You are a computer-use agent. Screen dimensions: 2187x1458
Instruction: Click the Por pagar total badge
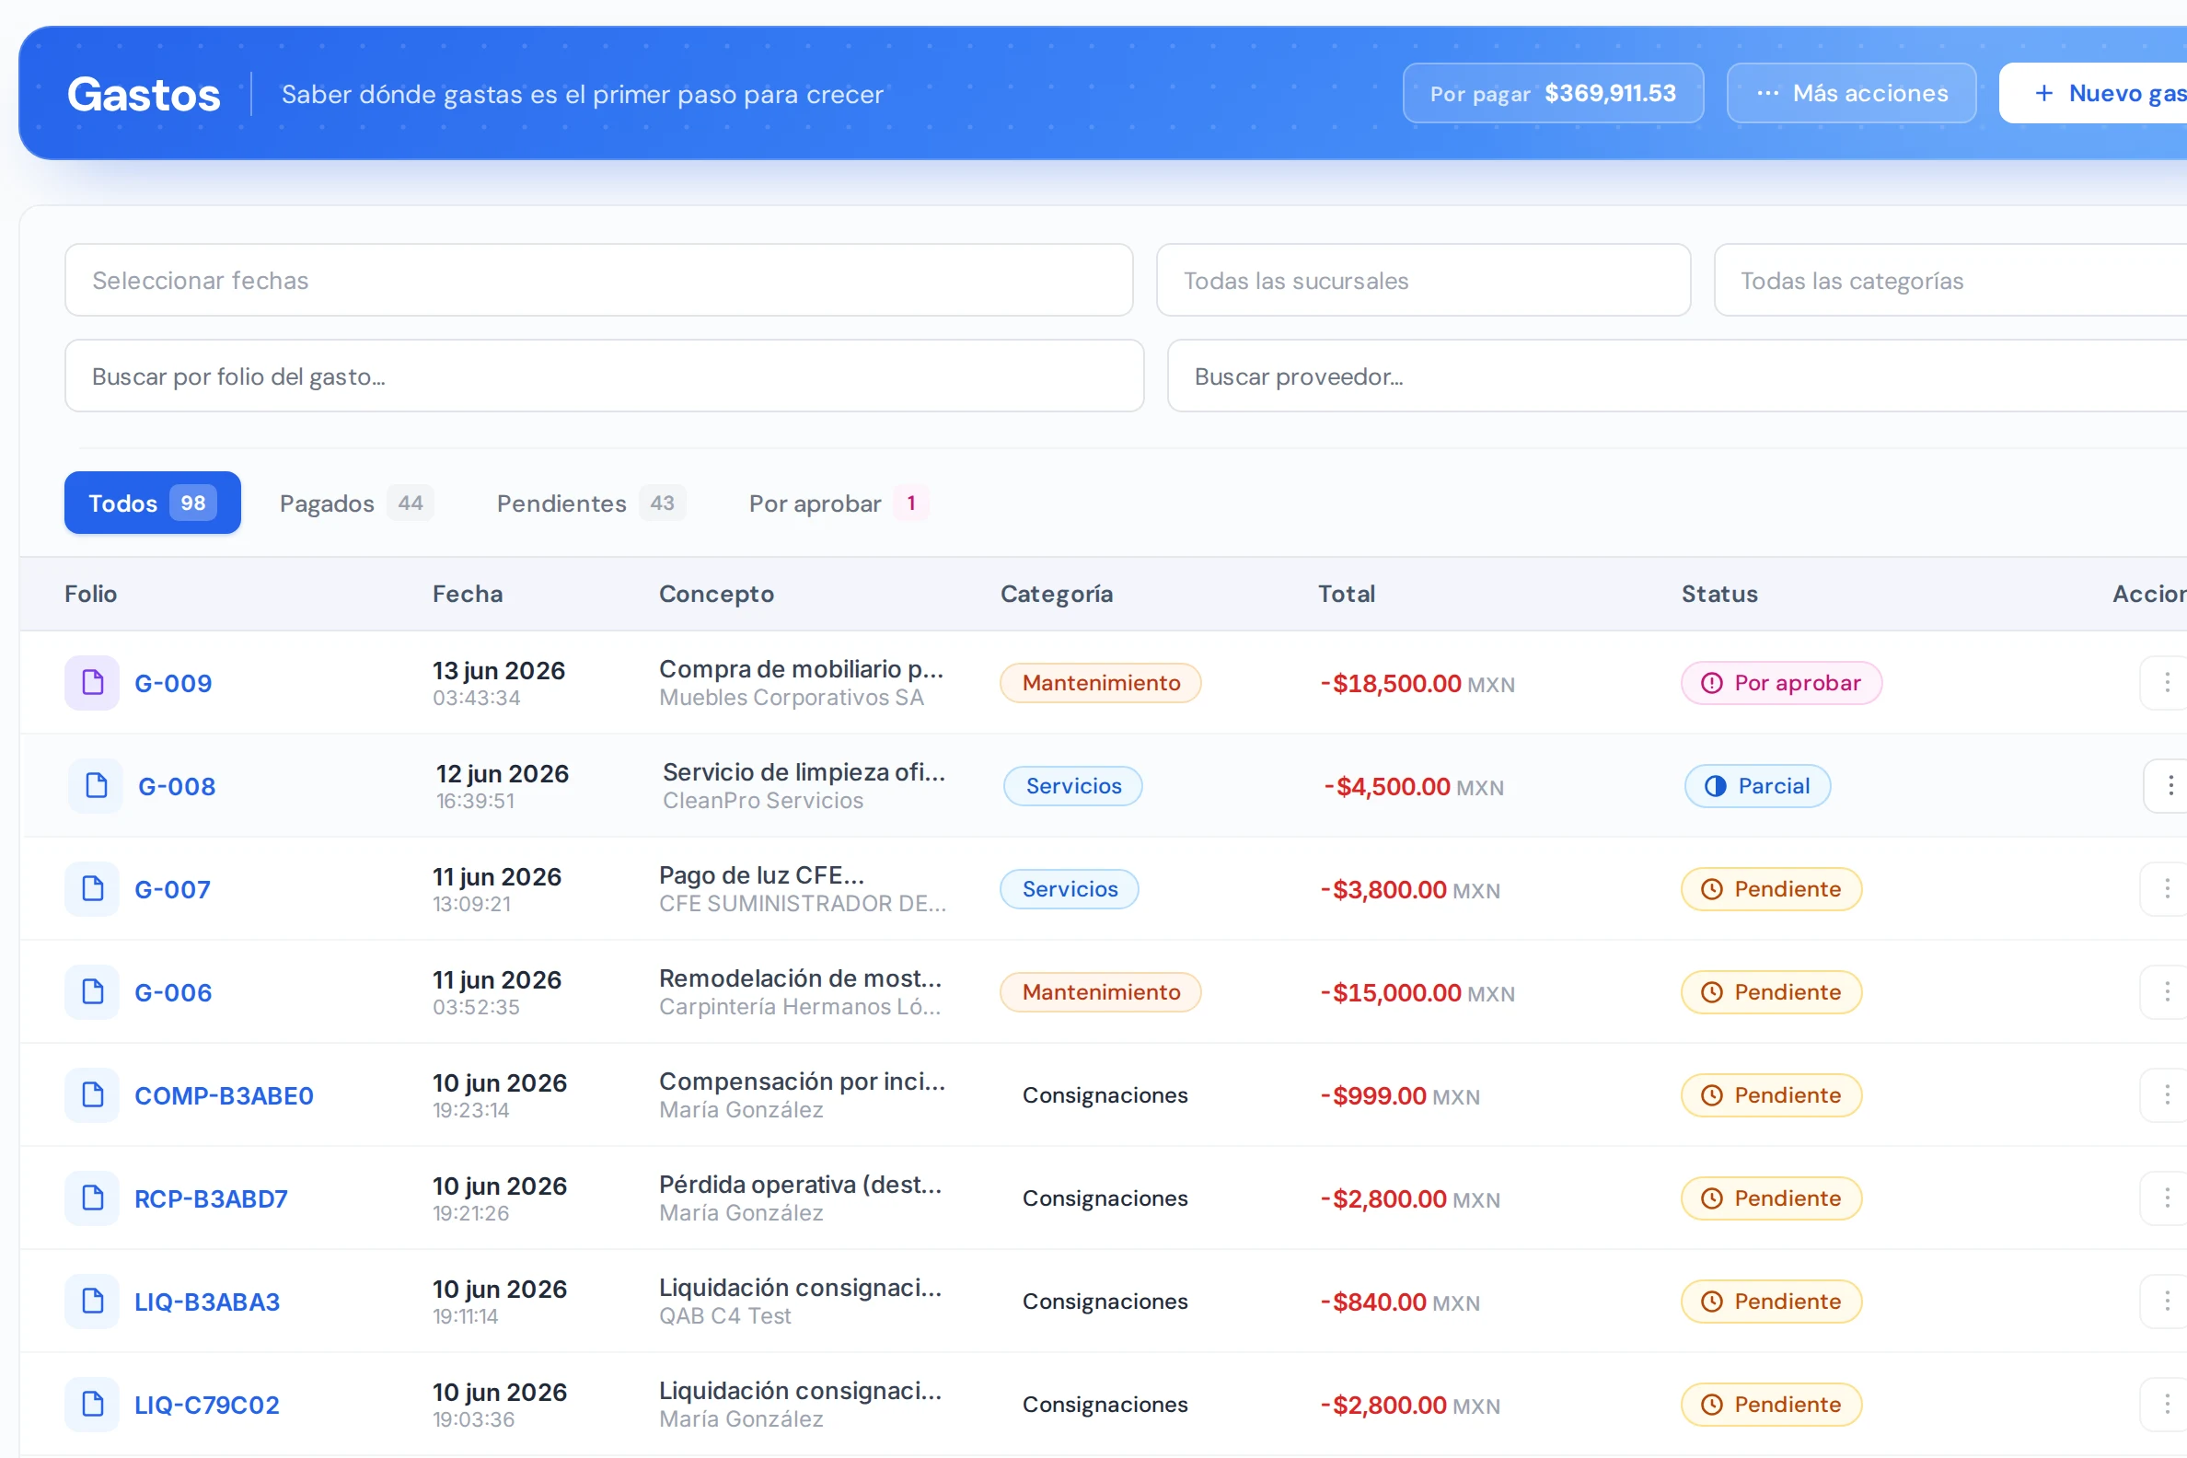tap(1553, 93)
